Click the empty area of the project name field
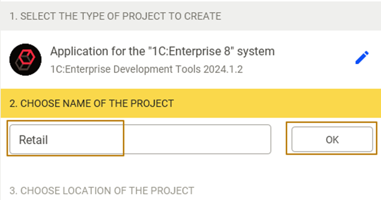The width and height of the screenshot is (381, 200). [x=195, y=139]
